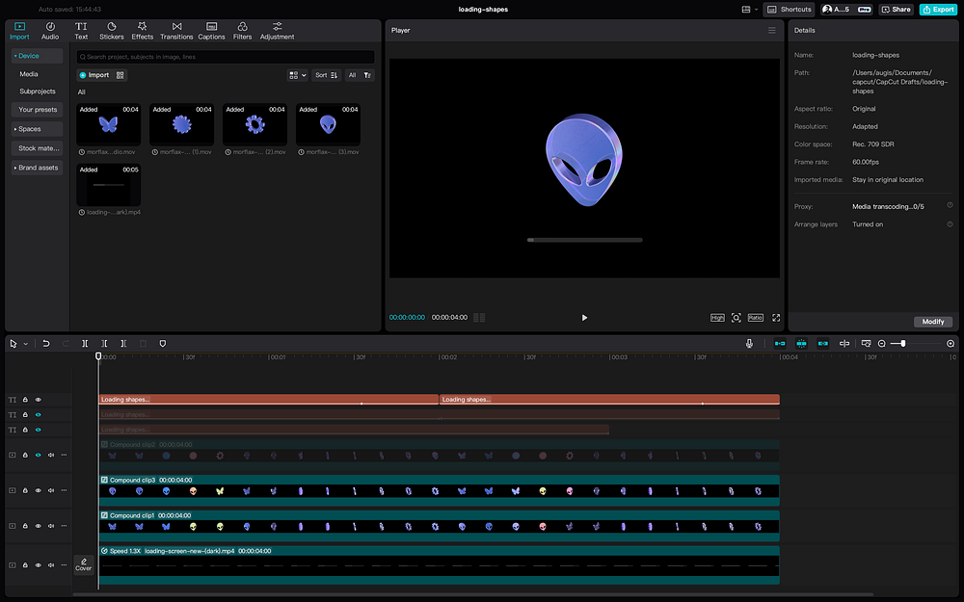Select the Split clip tool

point(85,343)
